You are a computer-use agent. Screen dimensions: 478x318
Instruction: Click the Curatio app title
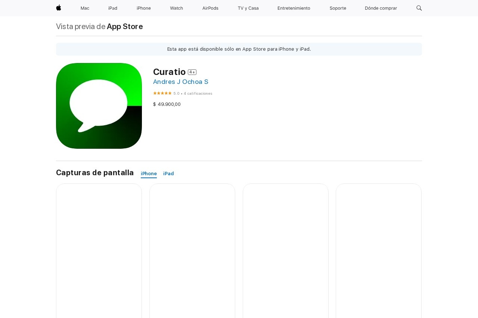[169, 72]
